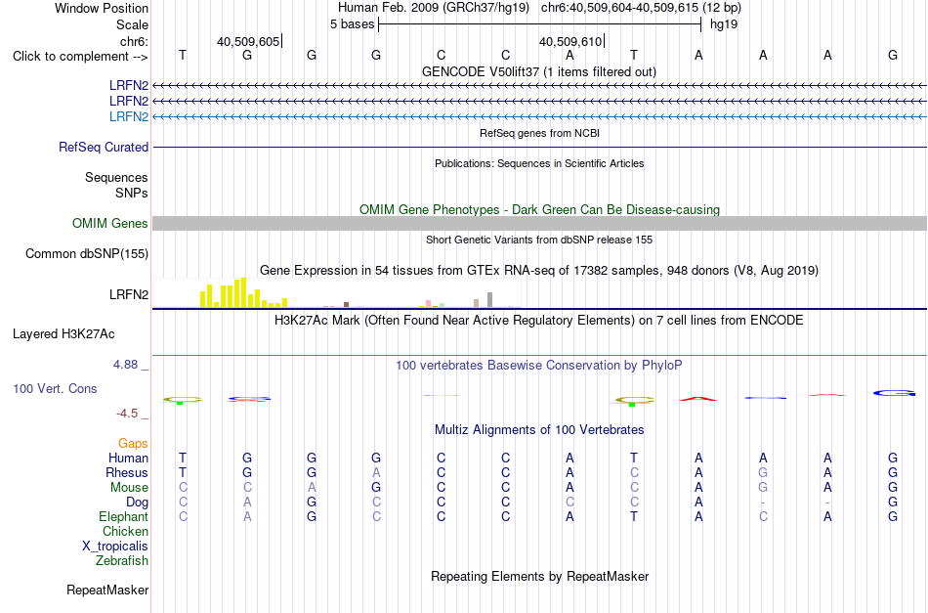The height and width of the screenshot is (613, 928).
Task: Open 100 vertebrates Basewise Conservation title
Action: [539, 366]
